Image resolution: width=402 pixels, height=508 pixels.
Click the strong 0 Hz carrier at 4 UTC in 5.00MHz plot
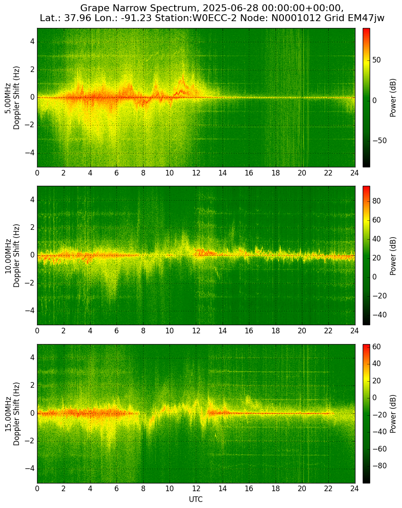pos(90,97)
